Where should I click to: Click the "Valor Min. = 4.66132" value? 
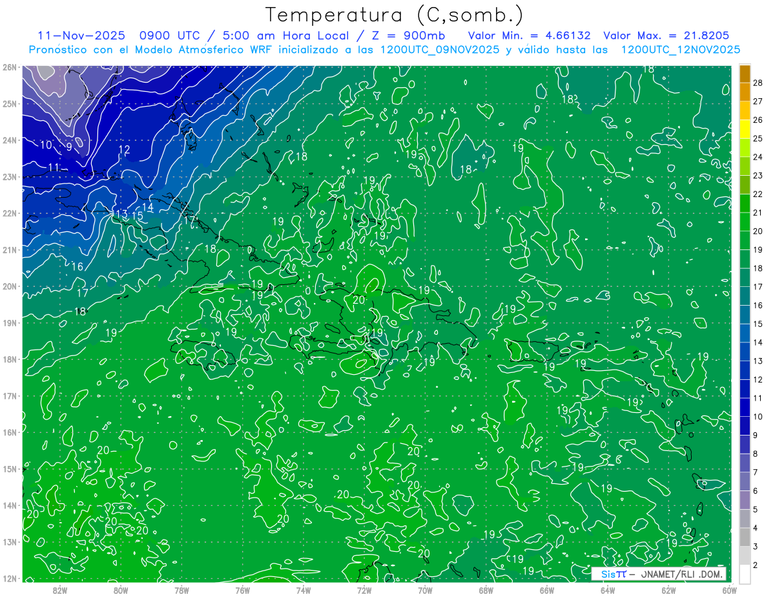[x=529, y=36]
